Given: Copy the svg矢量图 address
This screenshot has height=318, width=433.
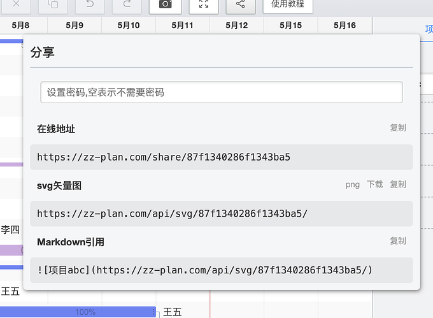Looking at the screenshot, I should click(397, 185).
